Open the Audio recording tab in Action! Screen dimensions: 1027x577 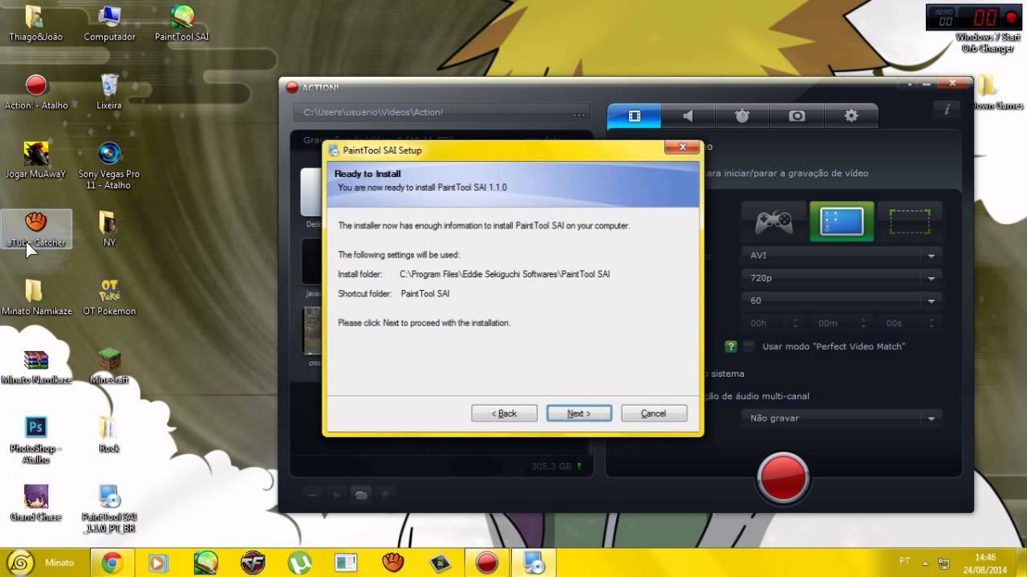coord(688,116)
